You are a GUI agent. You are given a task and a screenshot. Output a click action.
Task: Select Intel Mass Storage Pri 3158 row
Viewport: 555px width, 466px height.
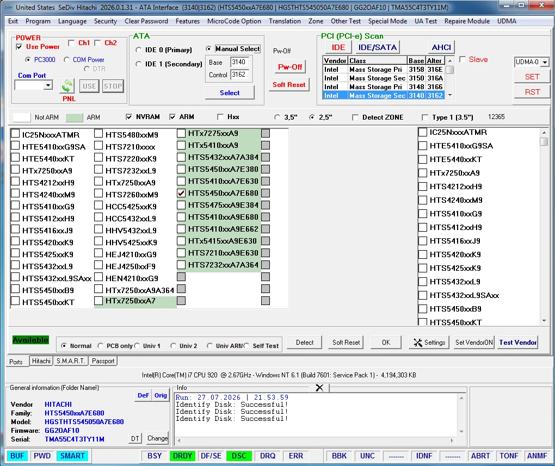[383, 70]
